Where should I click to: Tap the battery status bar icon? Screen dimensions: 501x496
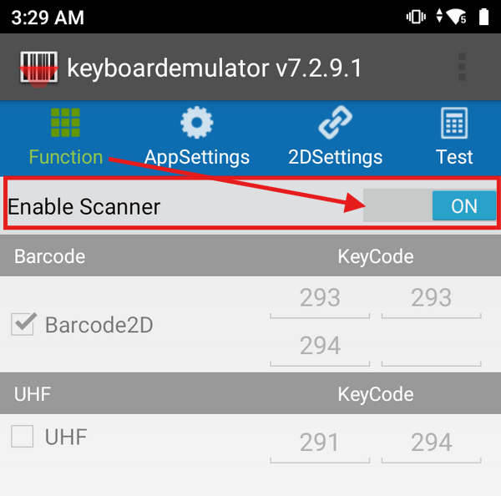[x=483, y=17]
